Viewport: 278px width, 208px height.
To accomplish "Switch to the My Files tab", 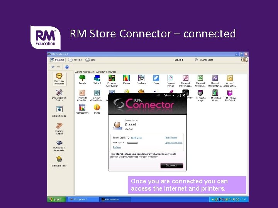I will (x=75, y=60).
